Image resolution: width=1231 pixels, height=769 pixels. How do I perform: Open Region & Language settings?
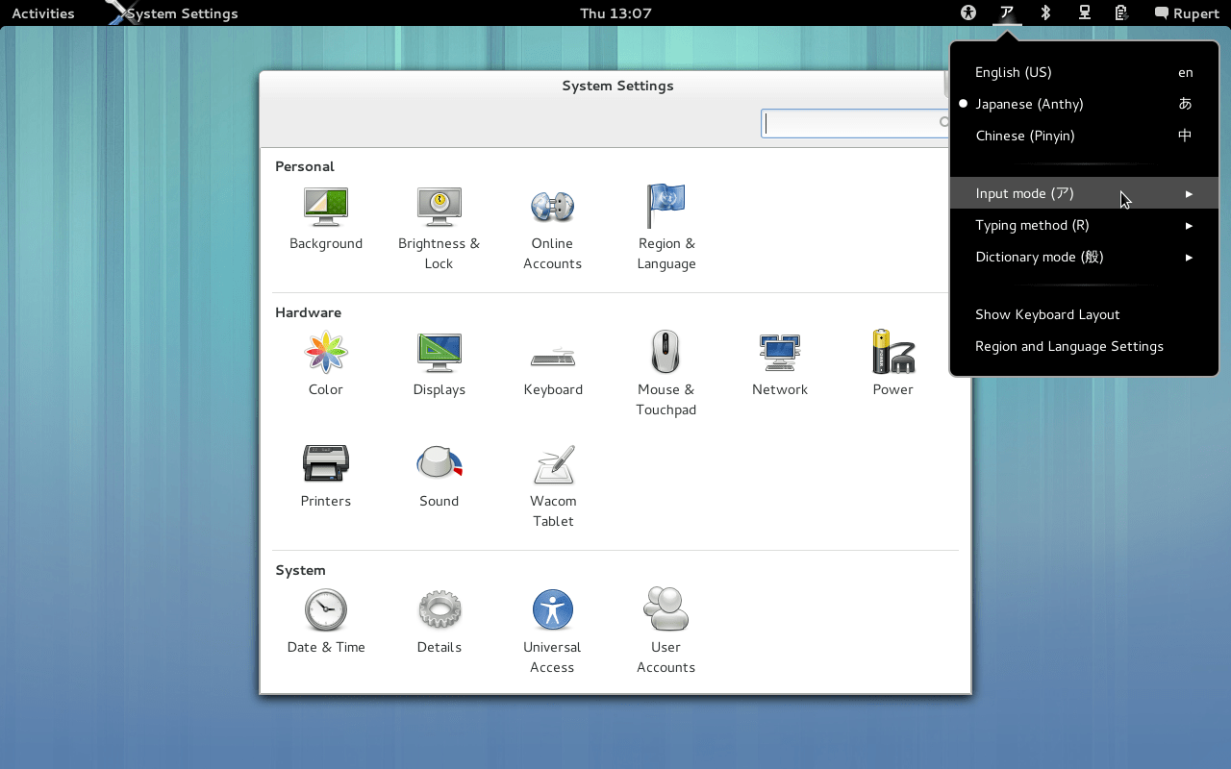click(666, 228)
